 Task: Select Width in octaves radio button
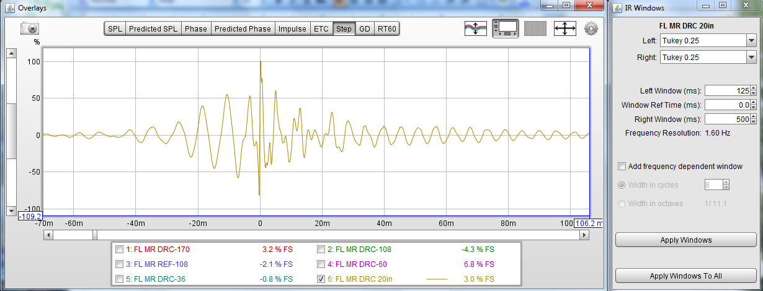[x=622, y=203]
